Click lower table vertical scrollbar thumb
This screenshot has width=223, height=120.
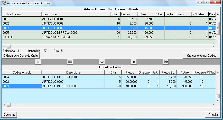pyautogui.click(x=218, y=96)
